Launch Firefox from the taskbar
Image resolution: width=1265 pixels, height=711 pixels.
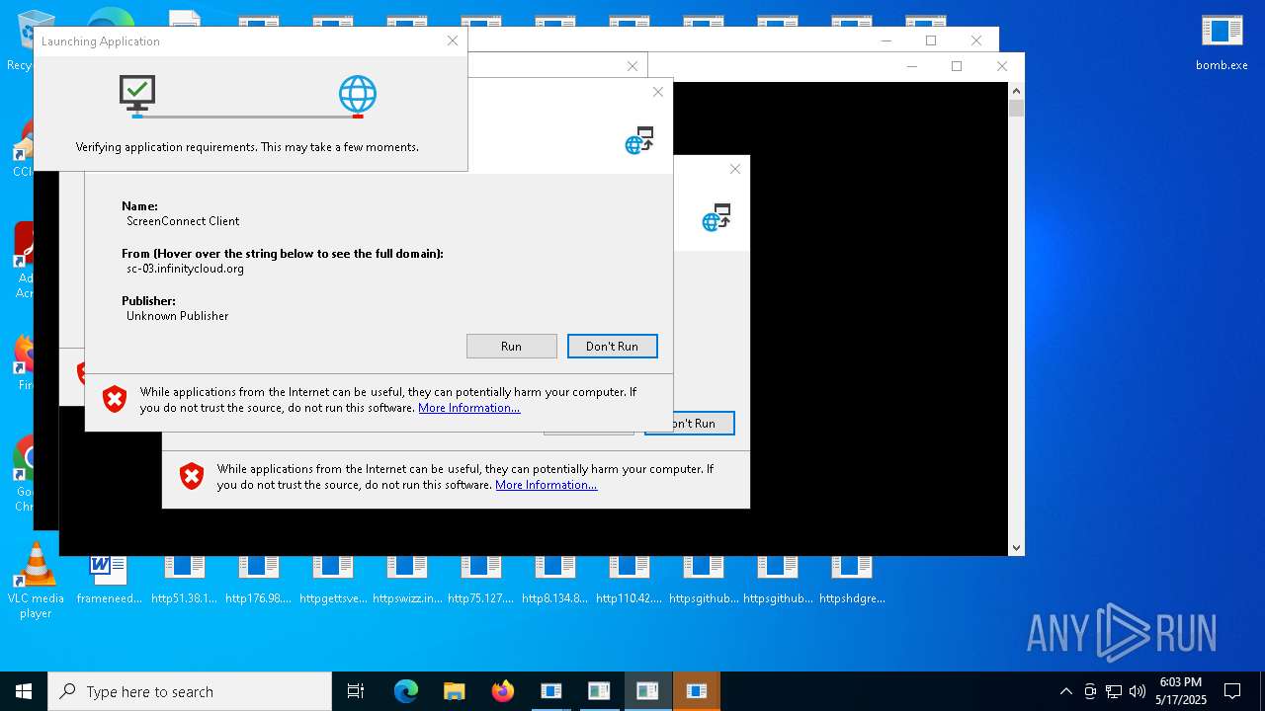(502, 691)
